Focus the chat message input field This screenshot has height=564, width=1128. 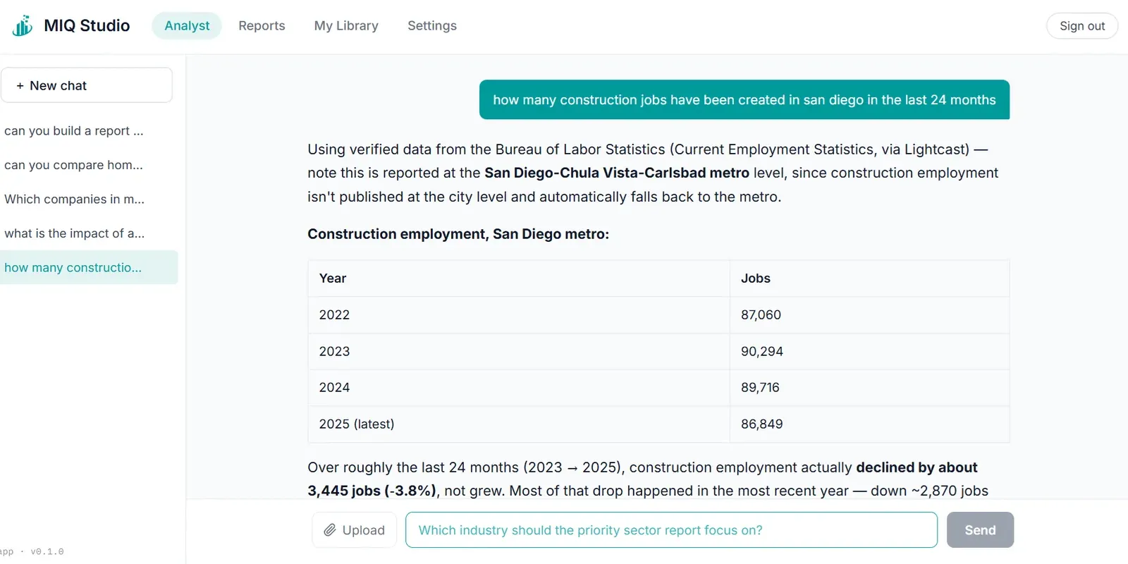tap(671, 530)
